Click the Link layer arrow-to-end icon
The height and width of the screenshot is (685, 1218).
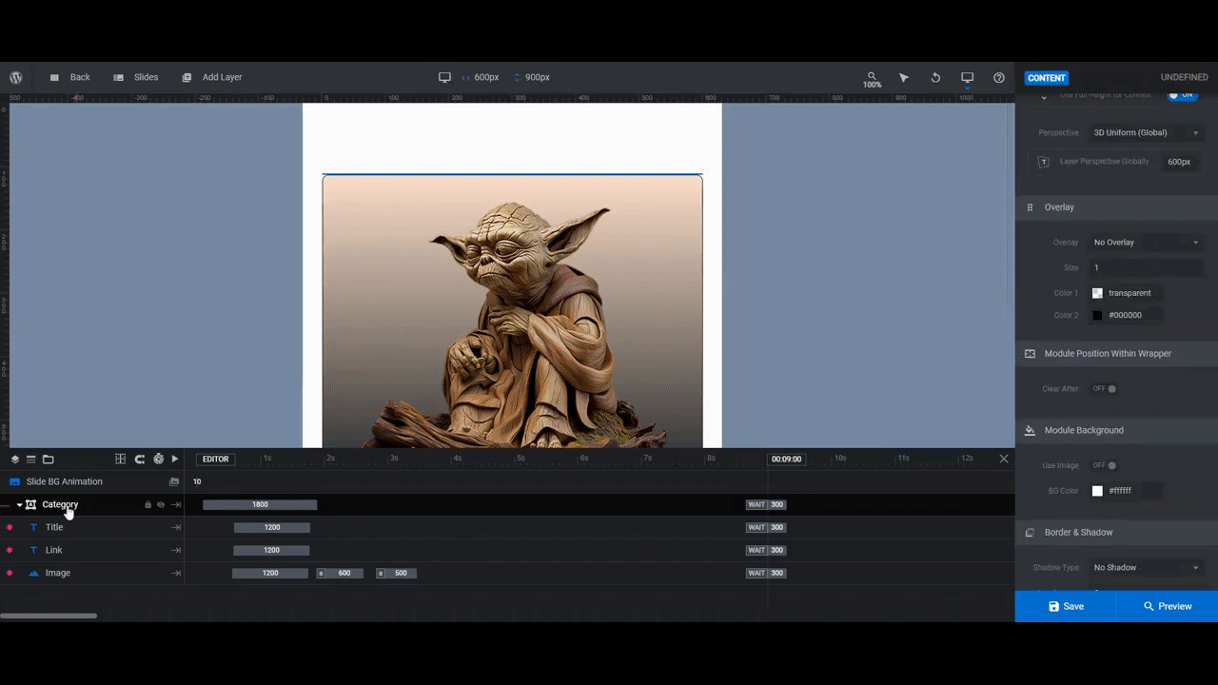[176, 551]
